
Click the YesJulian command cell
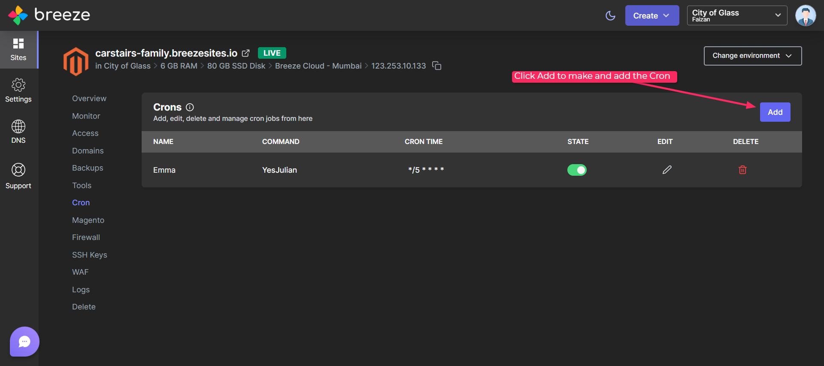point(279,170)
